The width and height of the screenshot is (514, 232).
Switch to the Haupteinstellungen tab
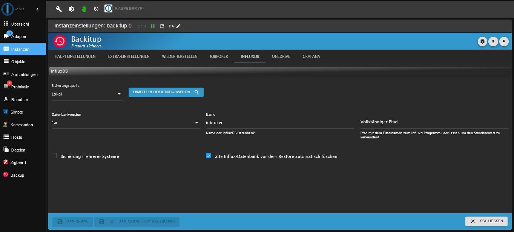(x=75, y=56)
